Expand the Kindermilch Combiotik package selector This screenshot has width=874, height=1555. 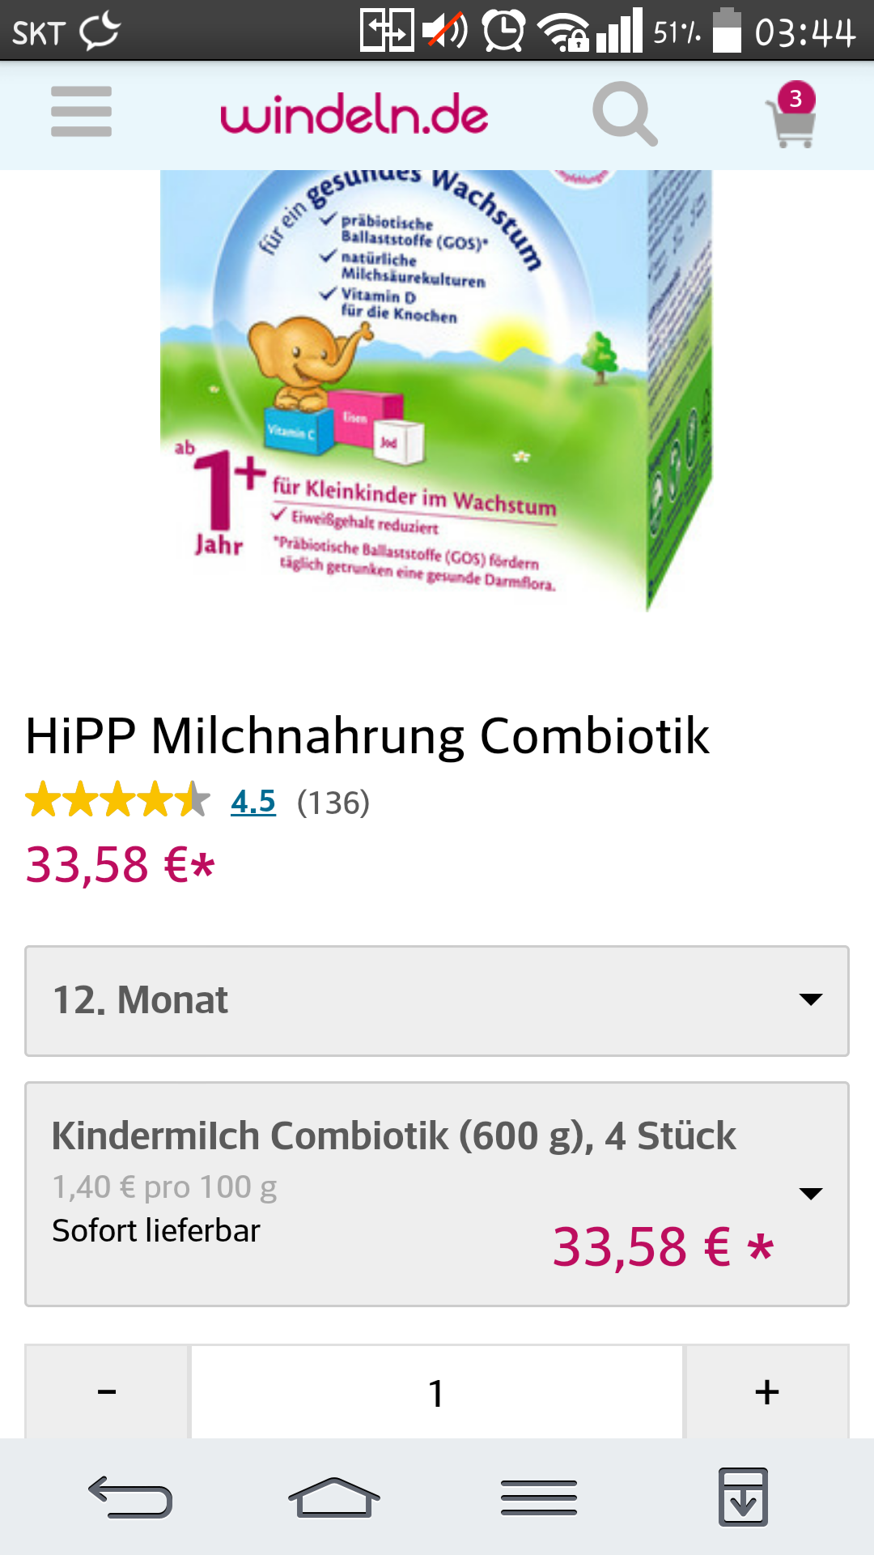coord(437,1194)
